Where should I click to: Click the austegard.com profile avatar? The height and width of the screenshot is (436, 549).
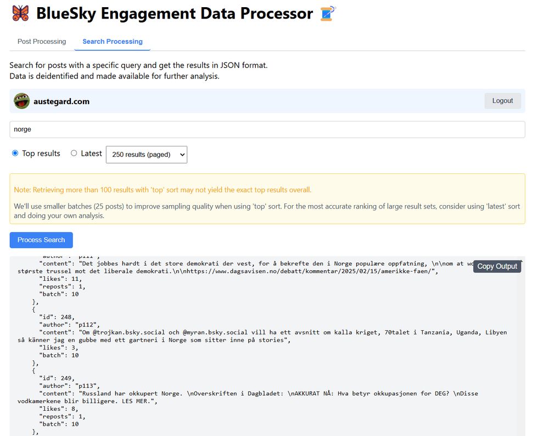[x=20, y=100]
